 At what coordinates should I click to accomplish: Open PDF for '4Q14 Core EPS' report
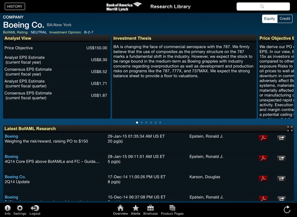(x=263, y=158)
